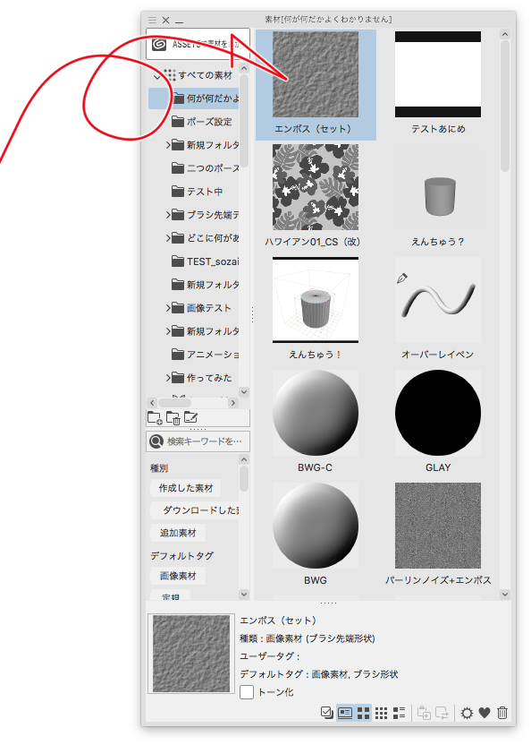Filter by 画像素材 default tag

[x=178, y=576]
